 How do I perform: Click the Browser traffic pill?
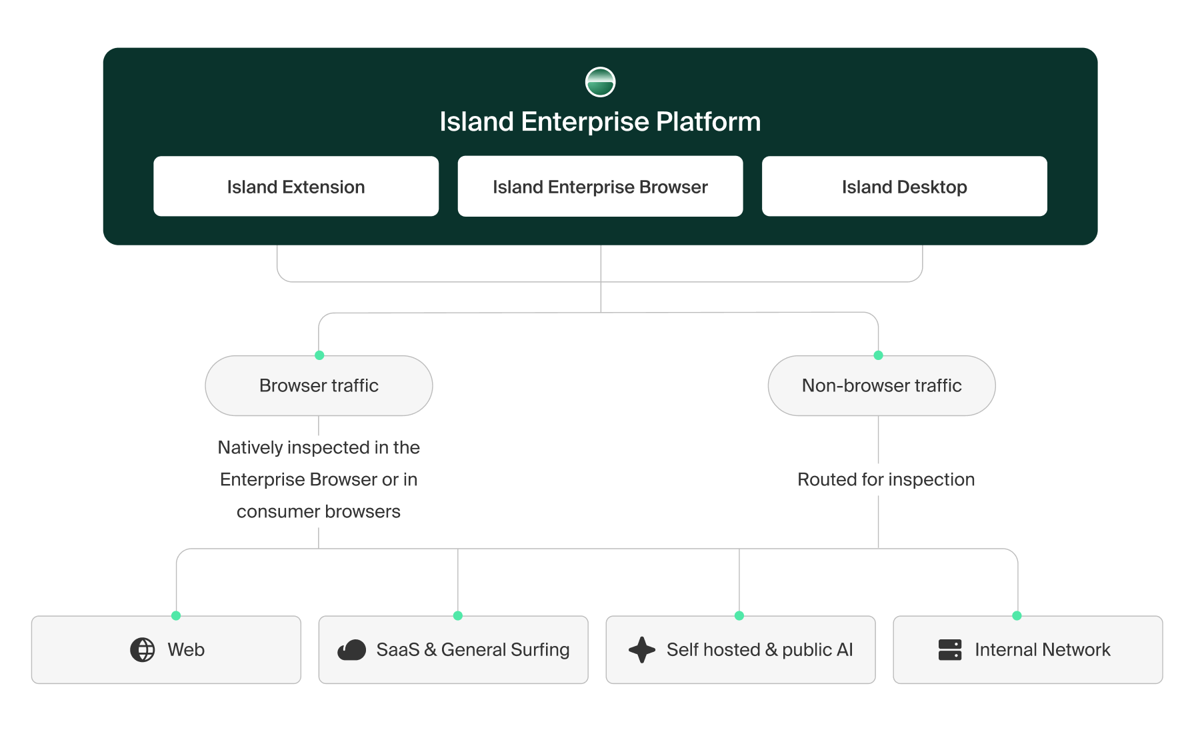319,385
